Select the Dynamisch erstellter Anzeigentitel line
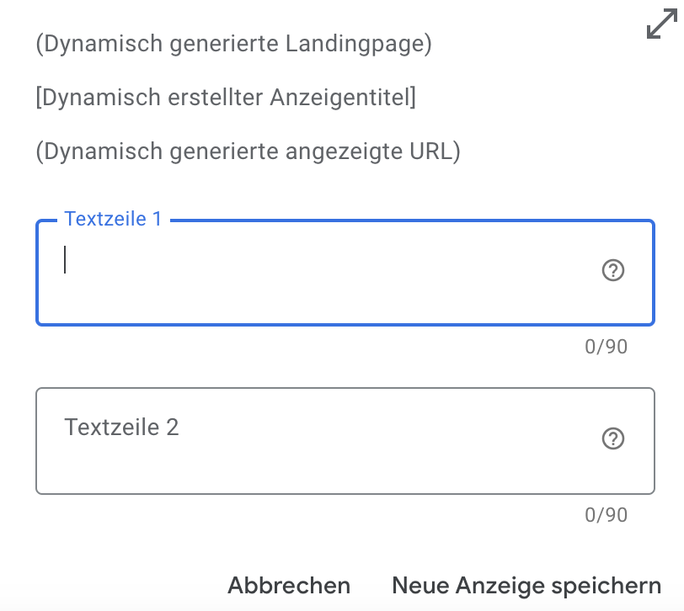684x611 pixels. click(226, 98)
